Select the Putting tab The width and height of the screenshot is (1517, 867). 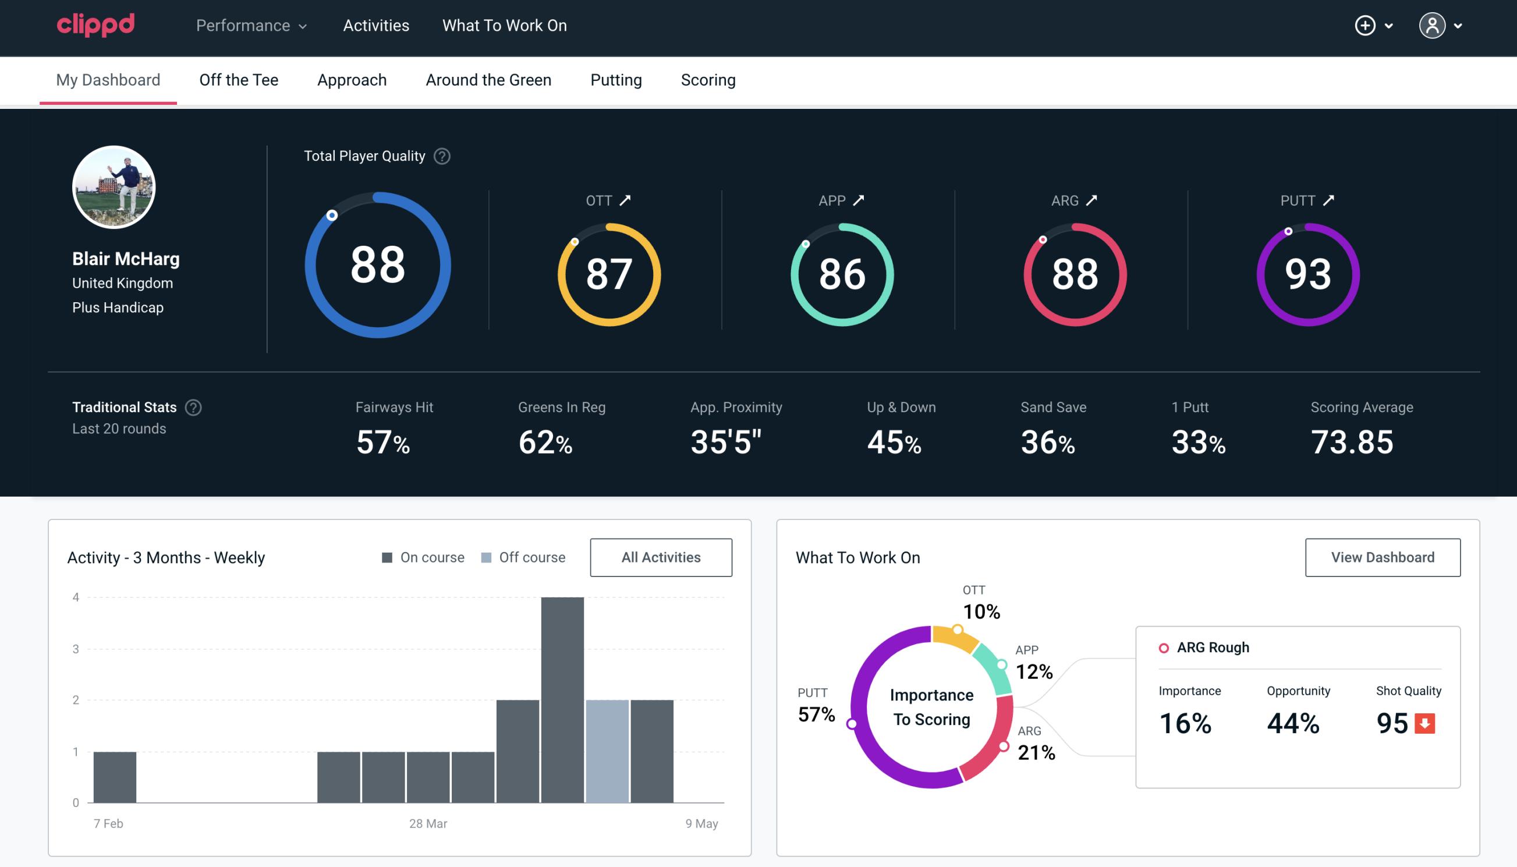[616, 79]
